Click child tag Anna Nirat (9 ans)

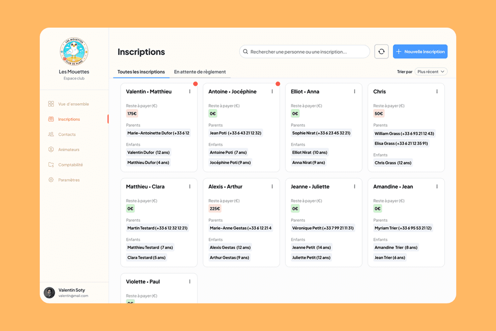pyautogui.click(x=309, y=162)
